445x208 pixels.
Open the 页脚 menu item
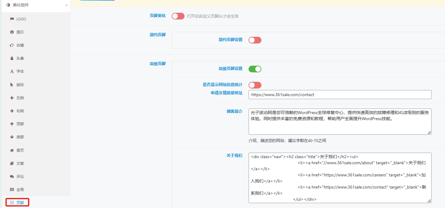[20, 203]
